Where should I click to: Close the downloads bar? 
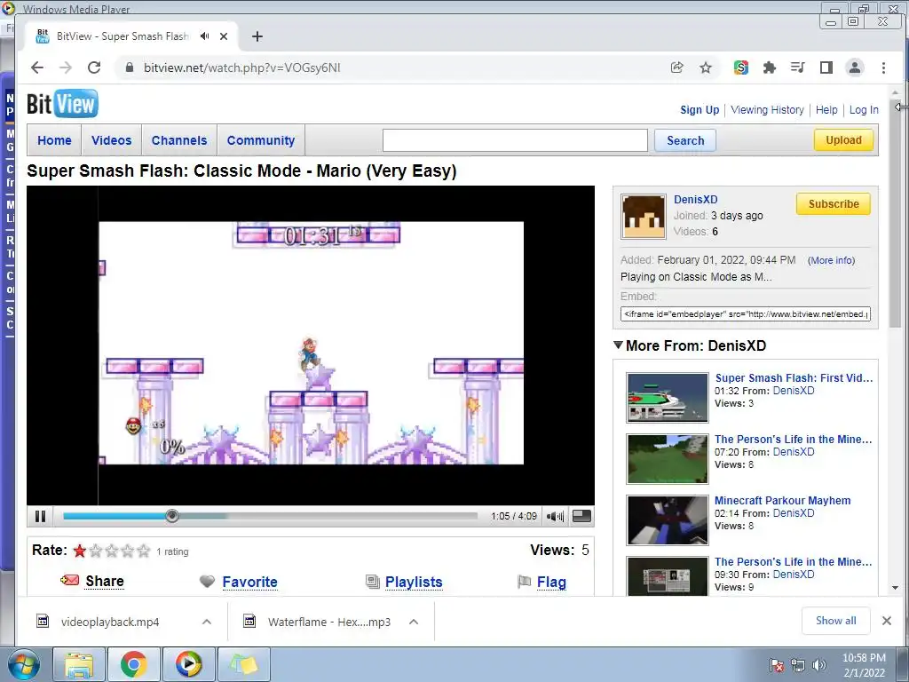click(887, 621)
